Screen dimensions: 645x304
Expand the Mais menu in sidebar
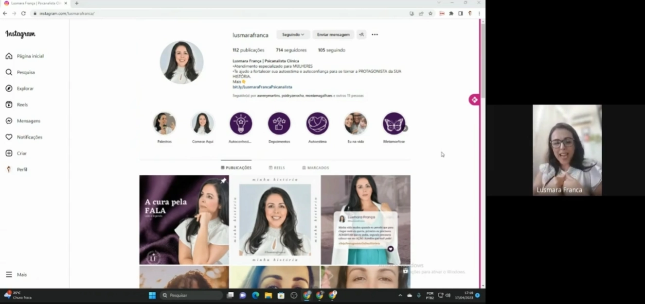[x=17, y=274]
